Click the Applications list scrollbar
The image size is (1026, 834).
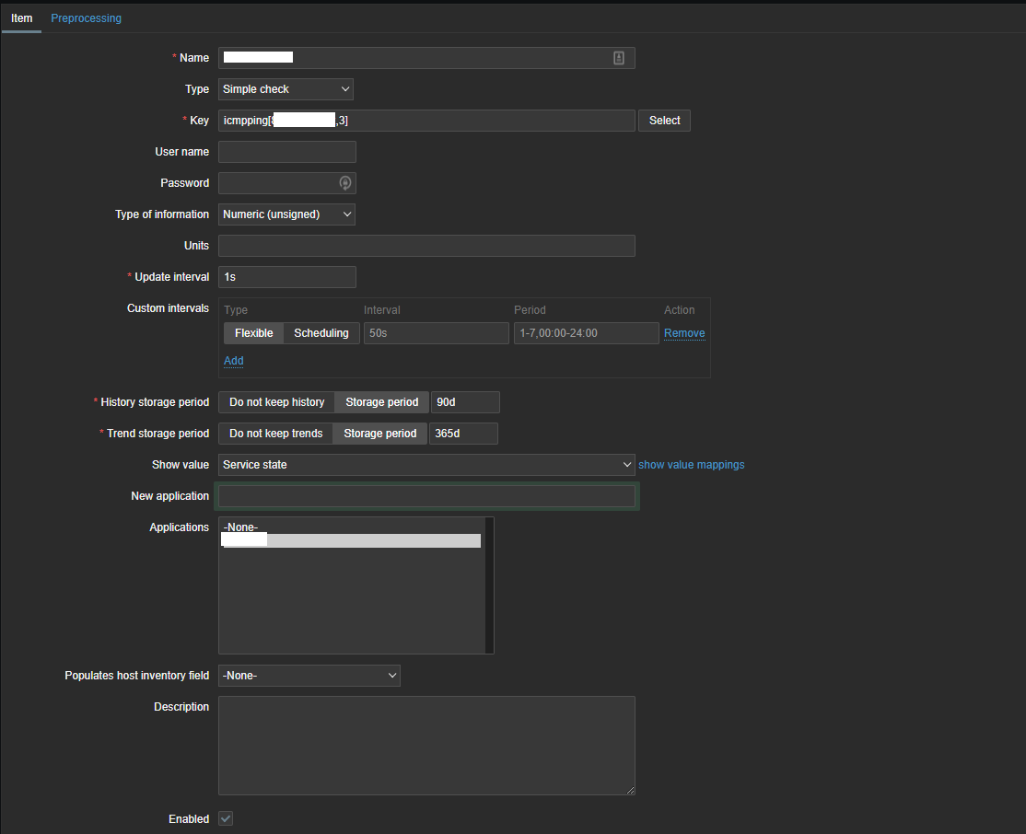click(489, 585)
